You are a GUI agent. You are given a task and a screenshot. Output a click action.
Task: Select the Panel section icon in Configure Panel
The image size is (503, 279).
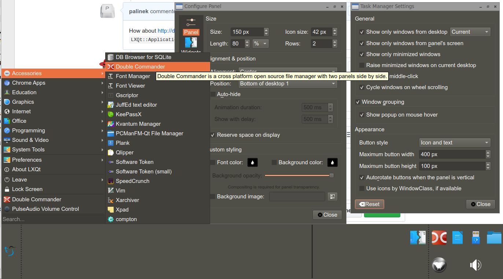pyautogui.click(x=191, y=26)
